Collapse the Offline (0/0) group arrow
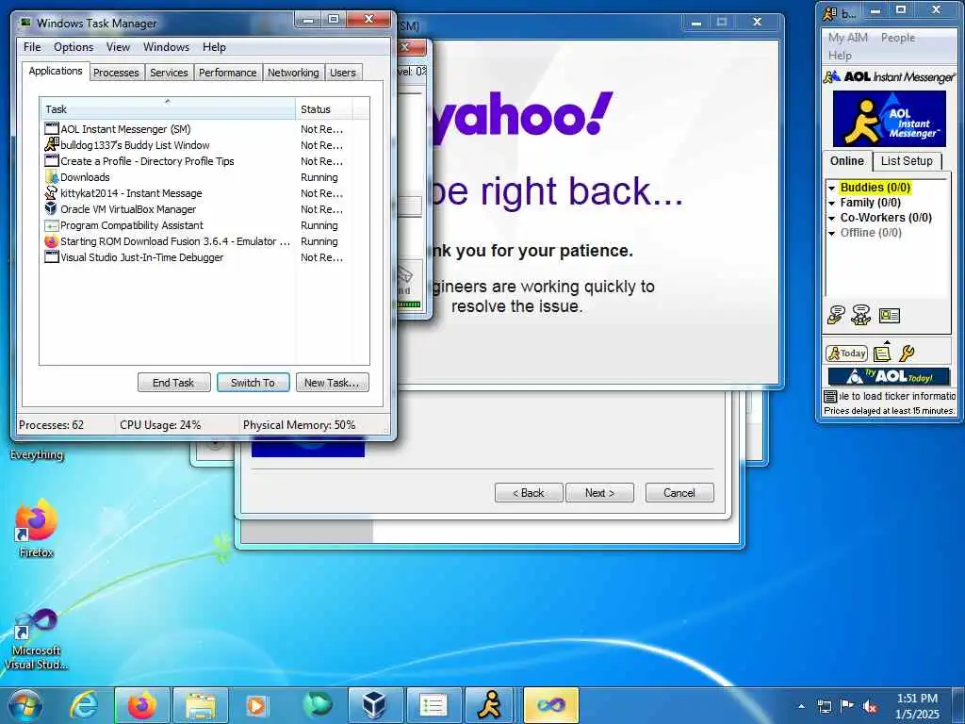The height and width of the screenshot is (724, 965). coord(831,234)
